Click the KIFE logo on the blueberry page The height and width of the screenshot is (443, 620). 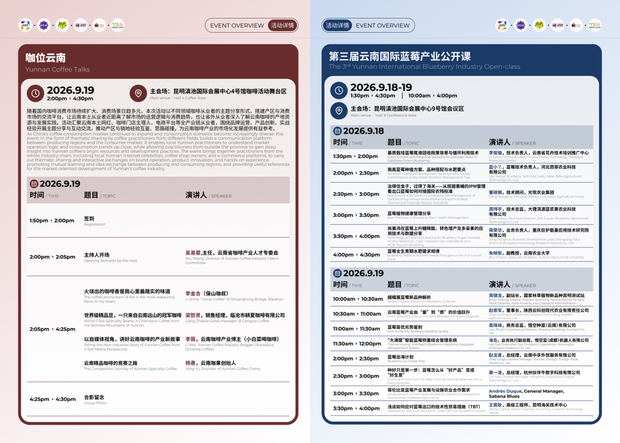pos(502,25)
